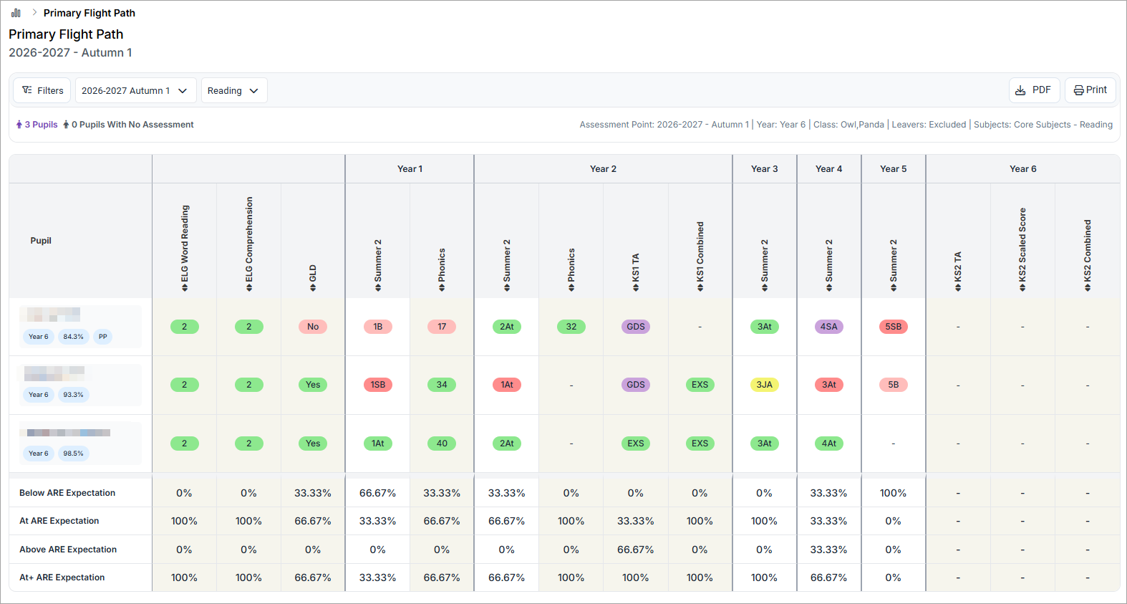
Task: Sort by KS2 Scaled Score column
Action: (x=1022, y=287)
